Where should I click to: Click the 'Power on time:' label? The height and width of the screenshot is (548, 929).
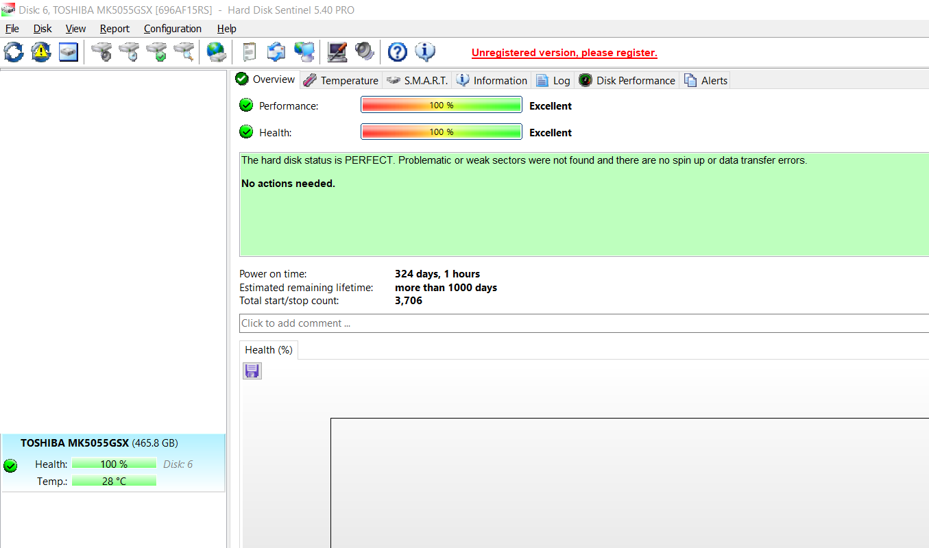pos(273,274)
